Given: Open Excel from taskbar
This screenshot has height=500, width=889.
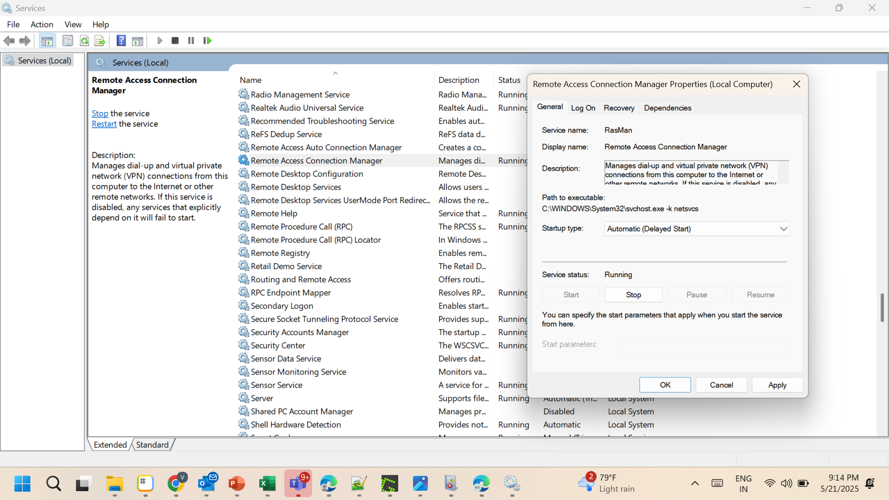Looking at the screenshot, I should tap(268, 484).
